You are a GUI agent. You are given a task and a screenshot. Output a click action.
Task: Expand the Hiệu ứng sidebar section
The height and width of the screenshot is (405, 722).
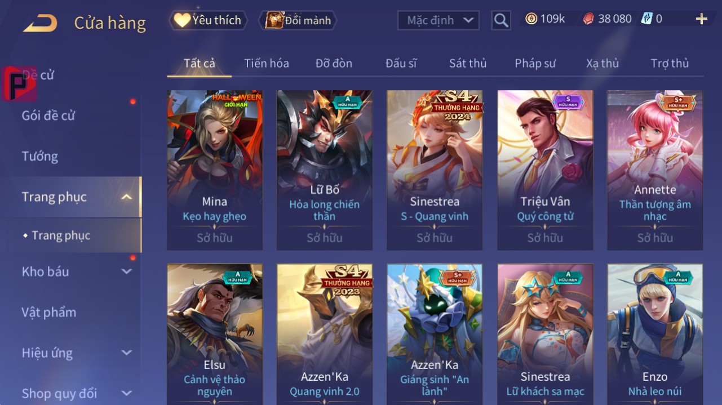pos(127,353)
